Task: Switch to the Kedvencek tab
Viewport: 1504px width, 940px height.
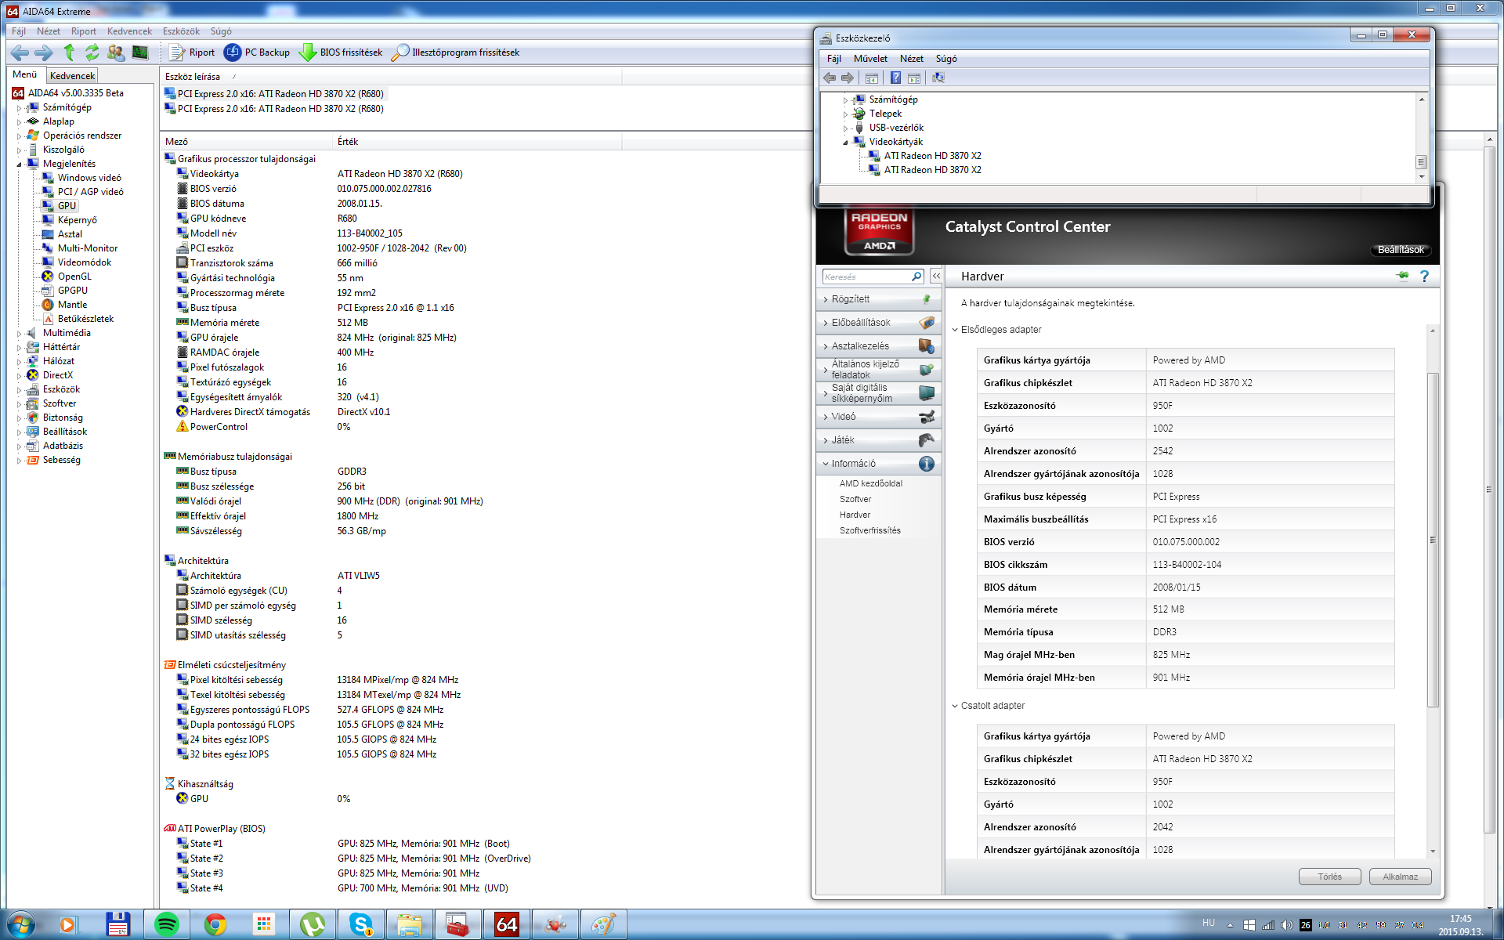Action: tap(72, 76)
